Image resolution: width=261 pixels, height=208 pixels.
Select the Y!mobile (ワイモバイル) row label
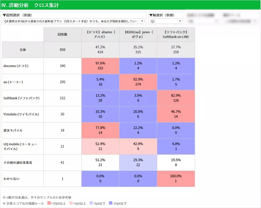(21, 114)
